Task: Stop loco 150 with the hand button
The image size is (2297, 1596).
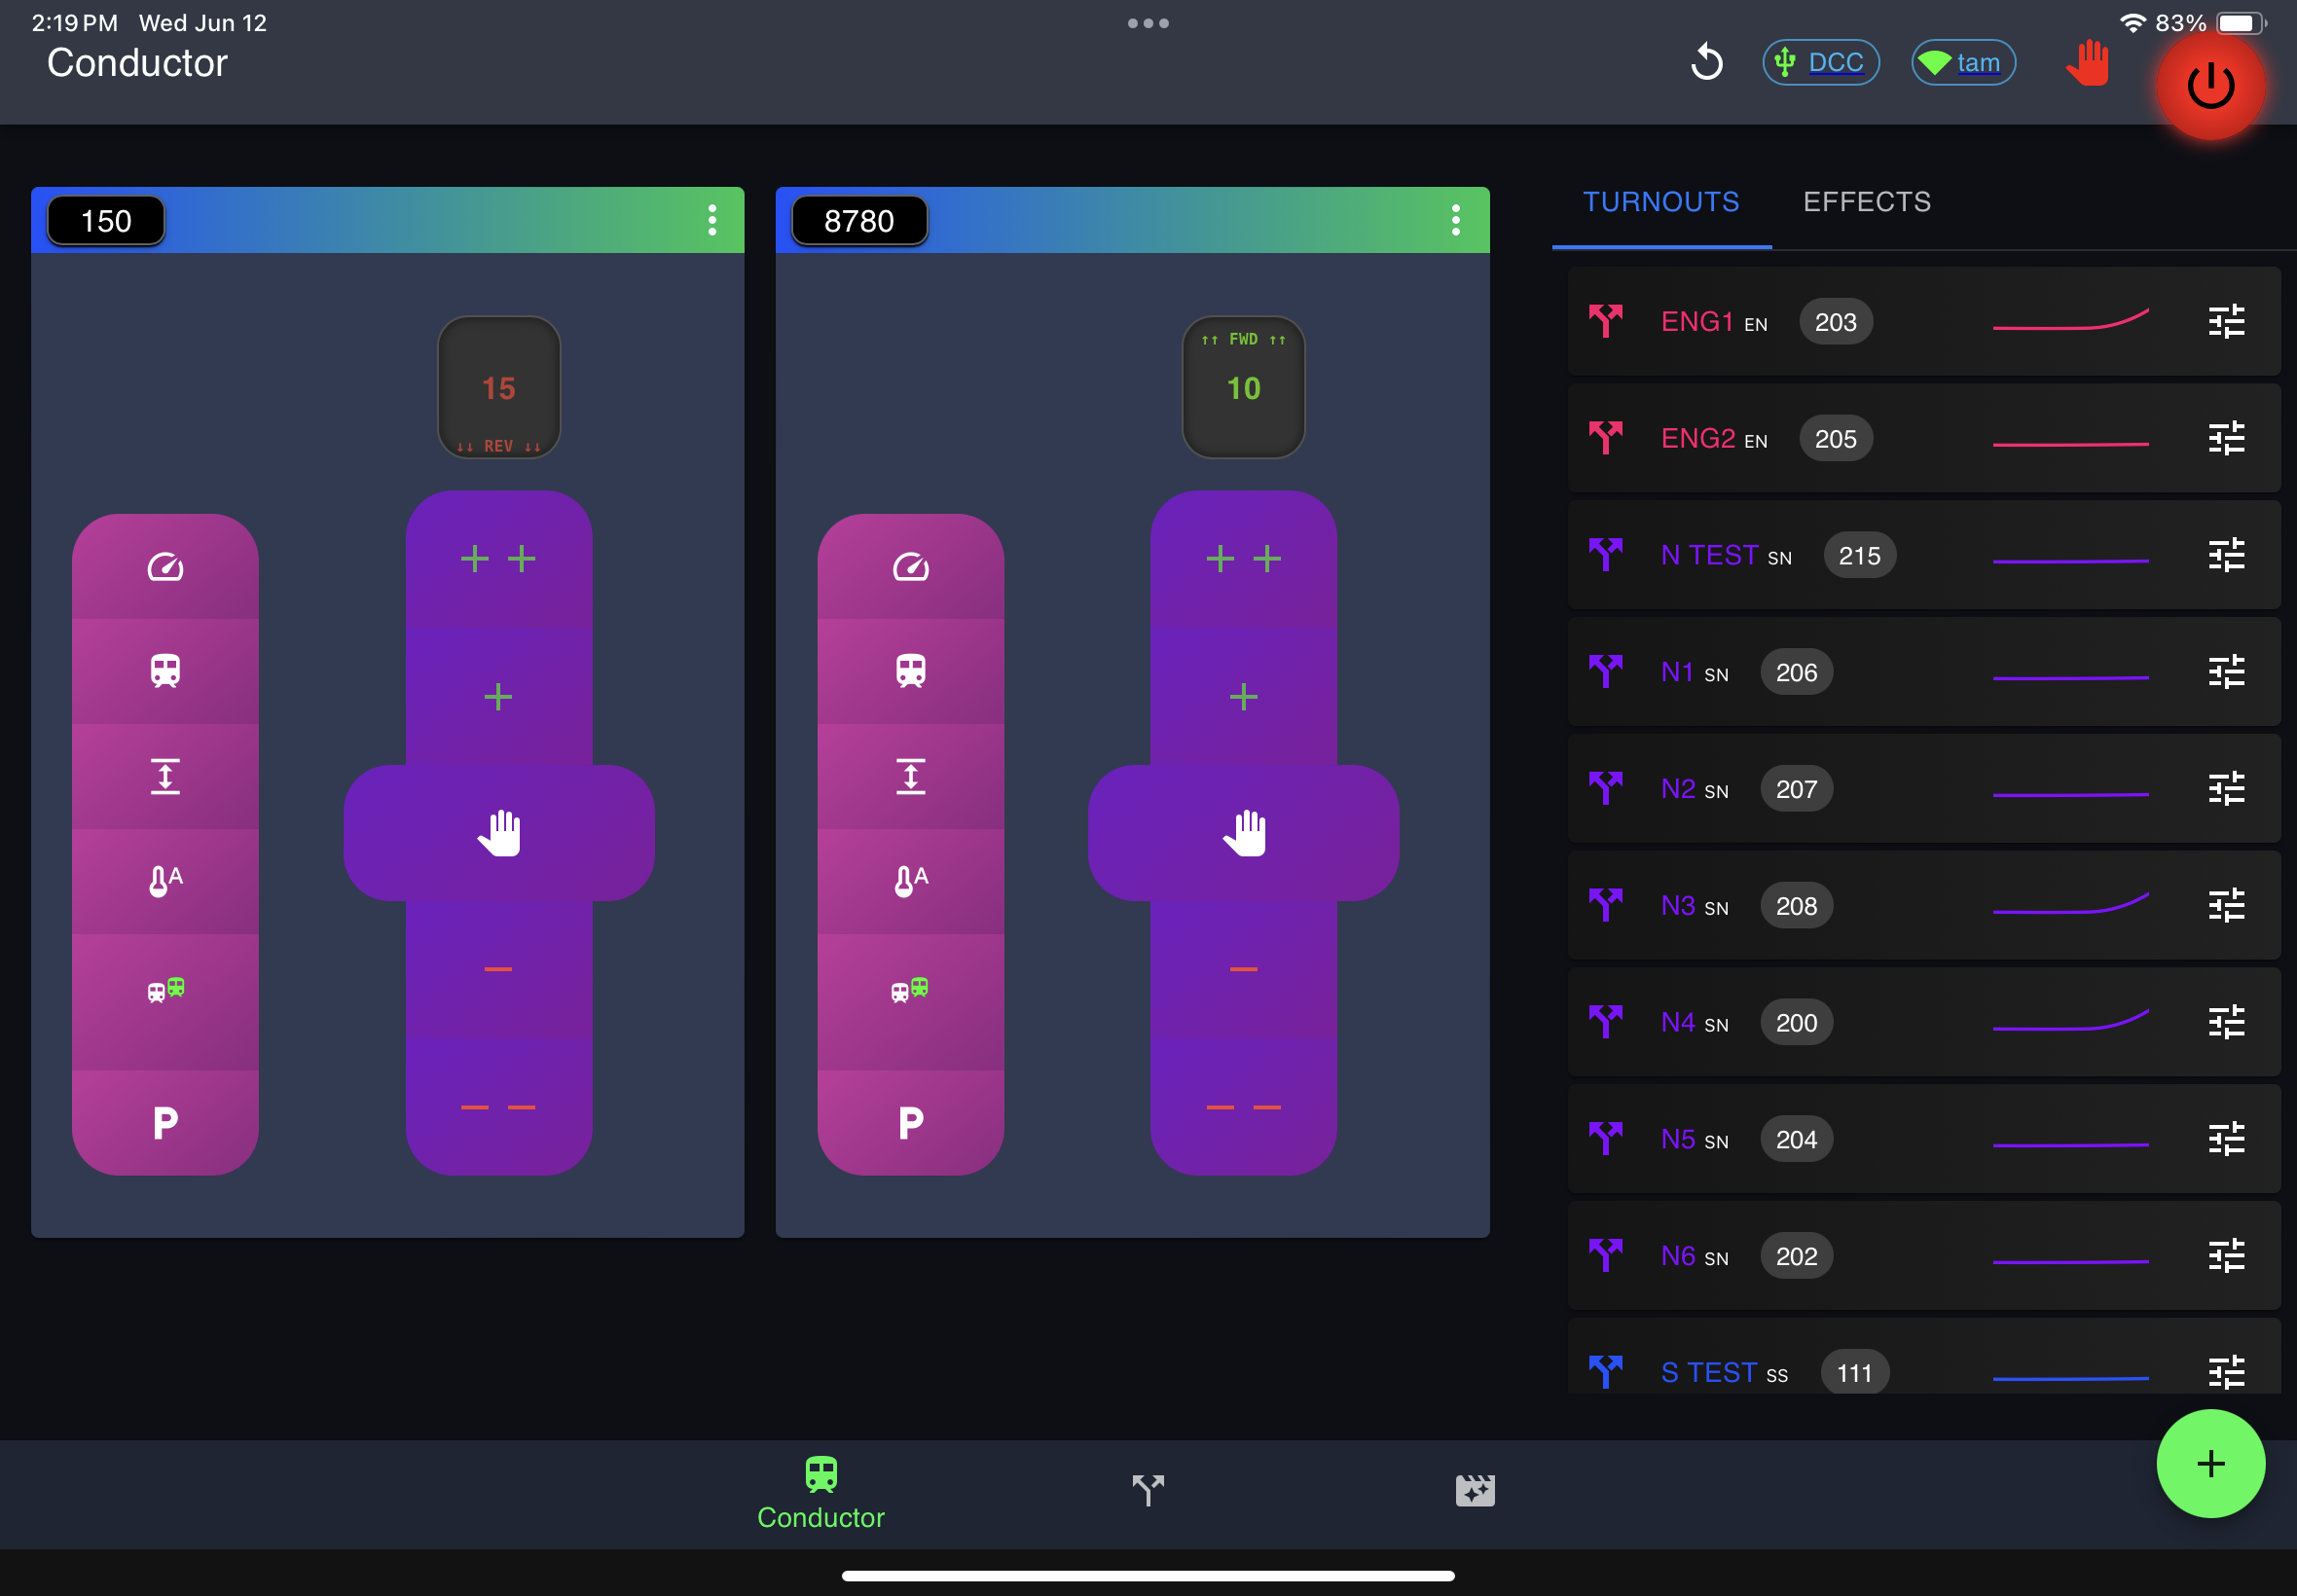Action: (499, 833)
